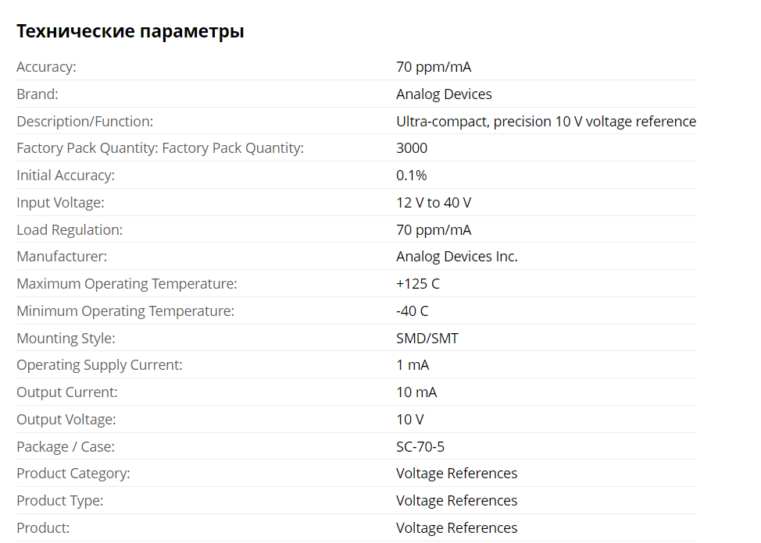Click the Minimum Operating Temperature value -40 C
The image size is (761, 543).
point(412,311)
